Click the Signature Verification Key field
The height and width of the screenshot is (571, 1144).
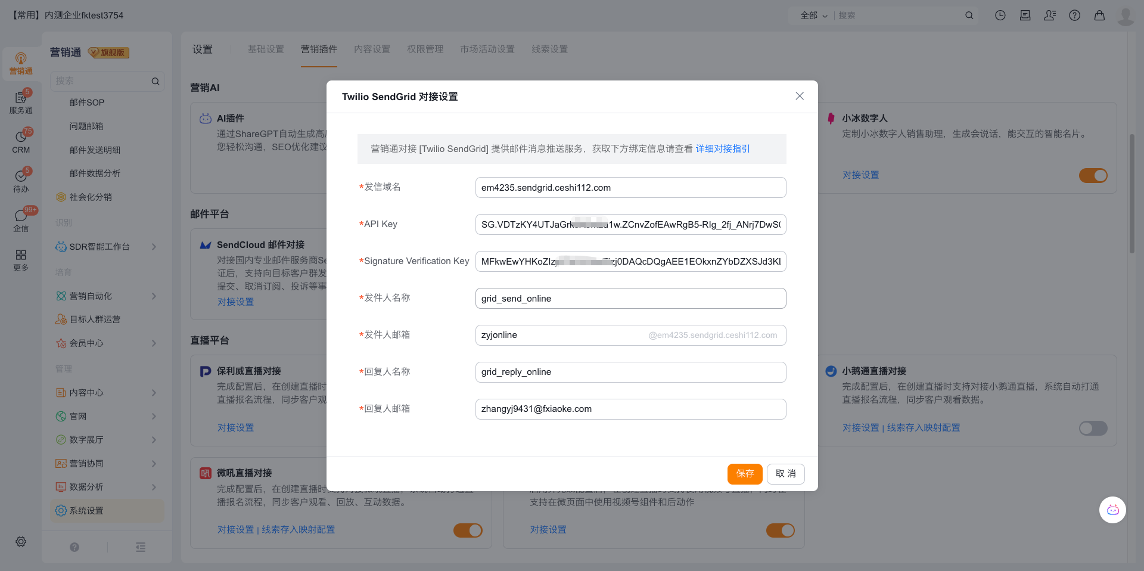pos(630,262)
